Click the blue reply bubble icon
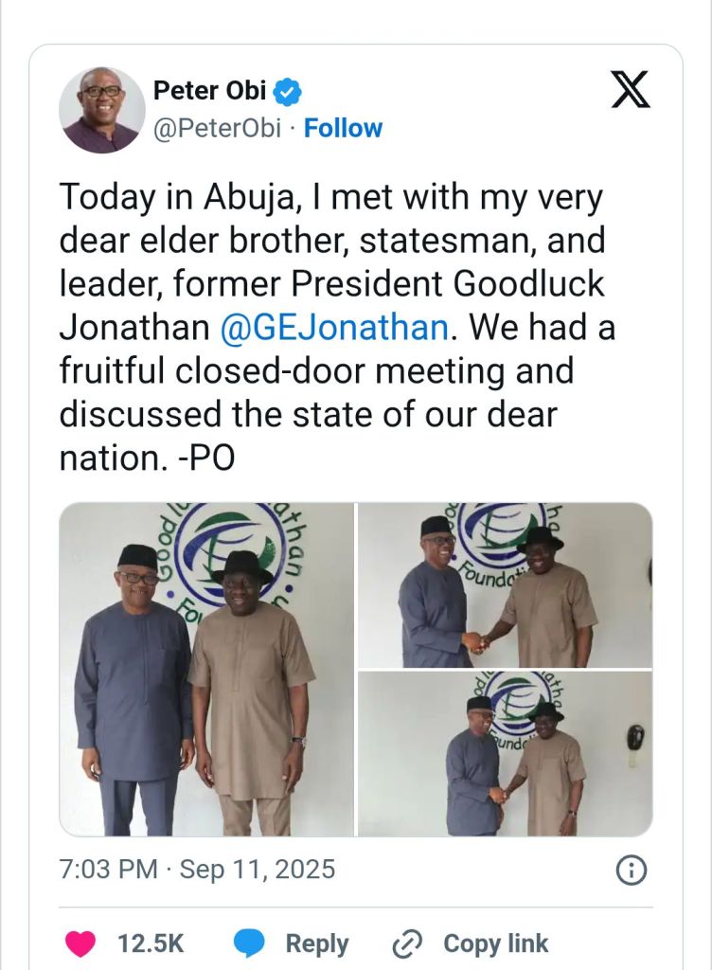The height and width of the screenshot is (970, 712). click(x=250, y=943)
